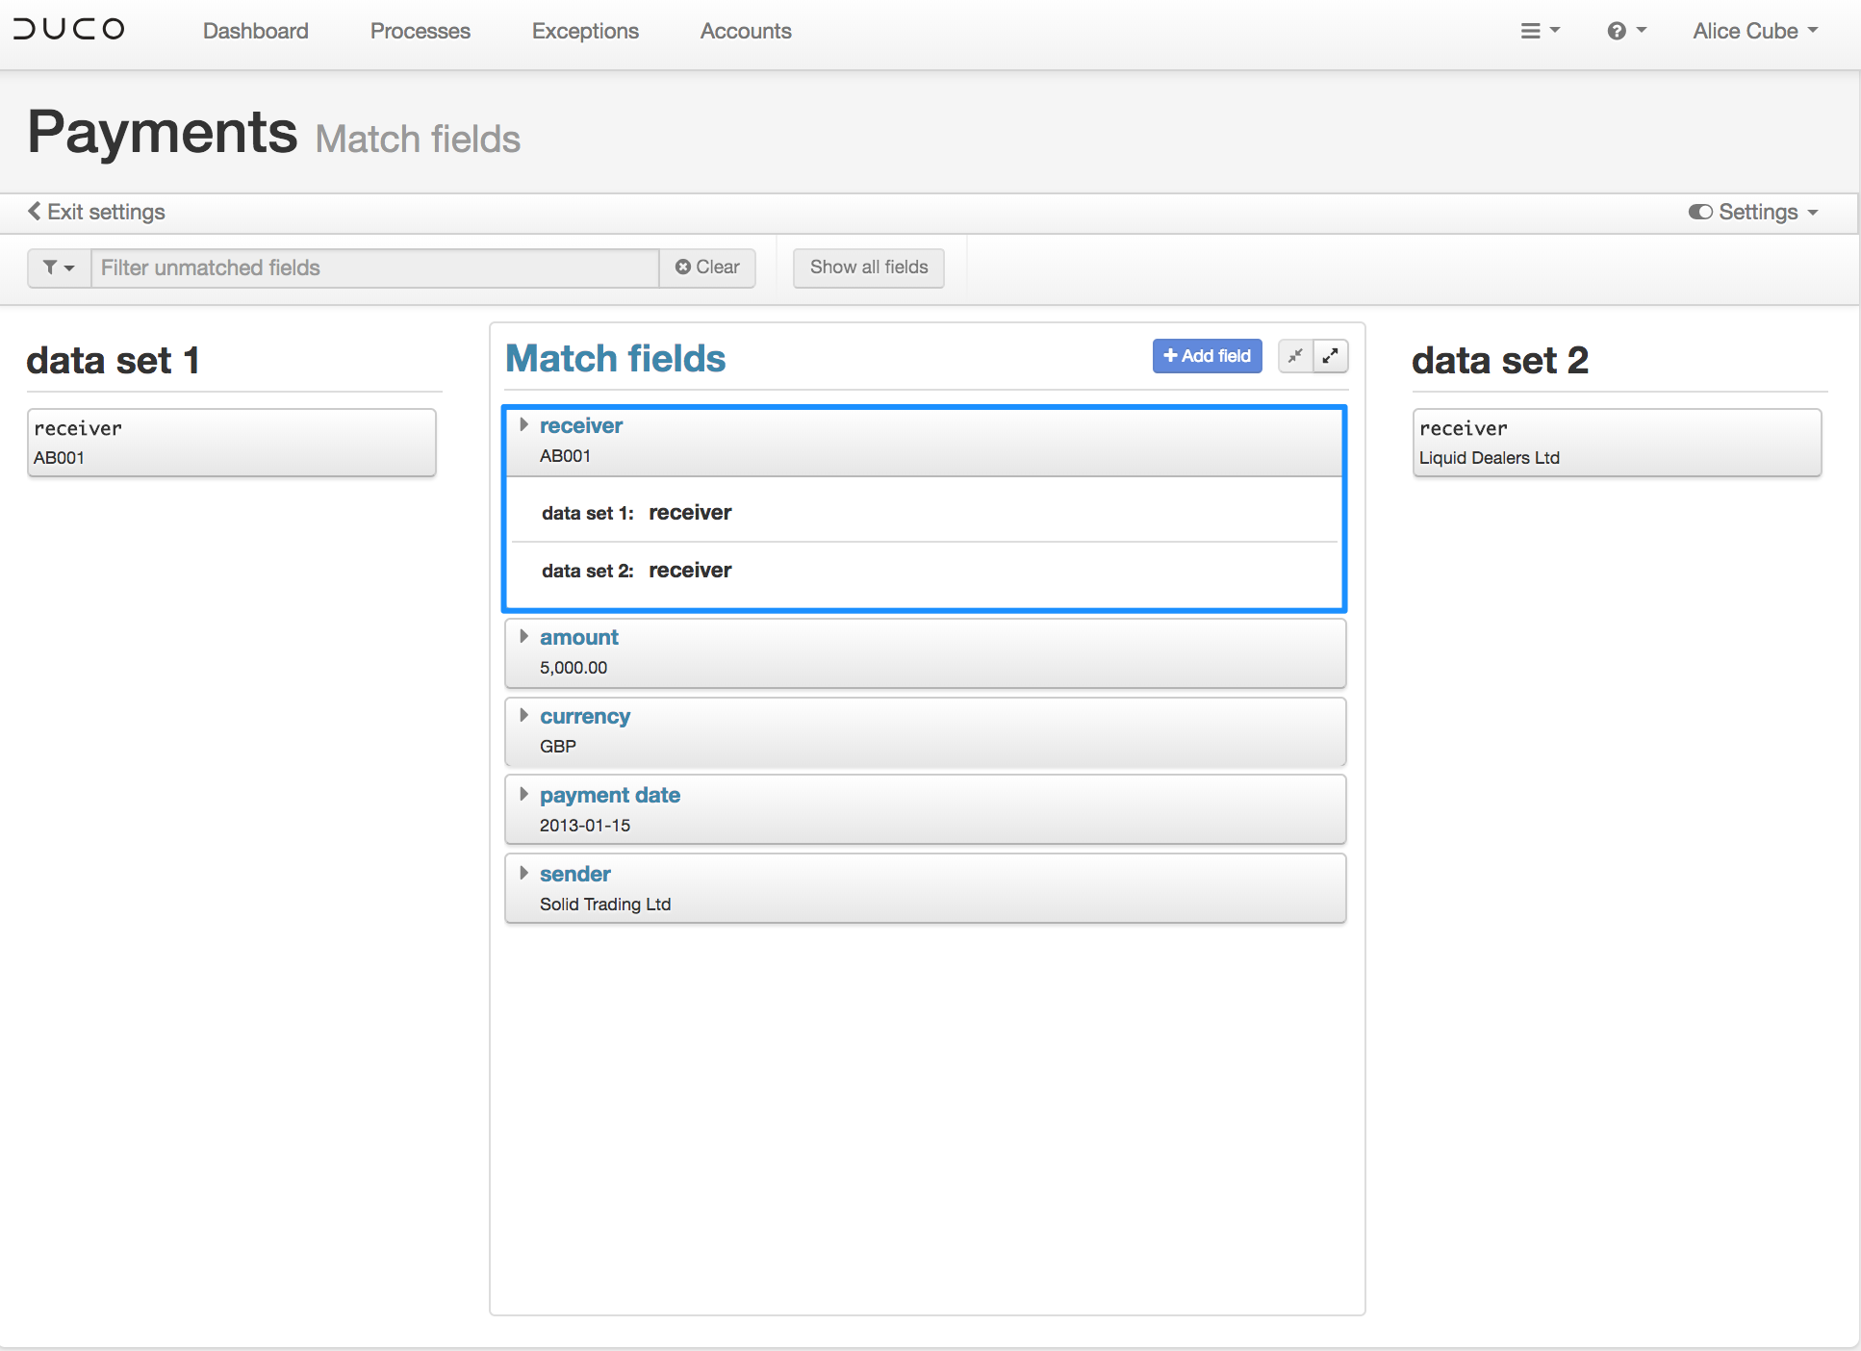Open the help question mark menu

pos(1626,31)
